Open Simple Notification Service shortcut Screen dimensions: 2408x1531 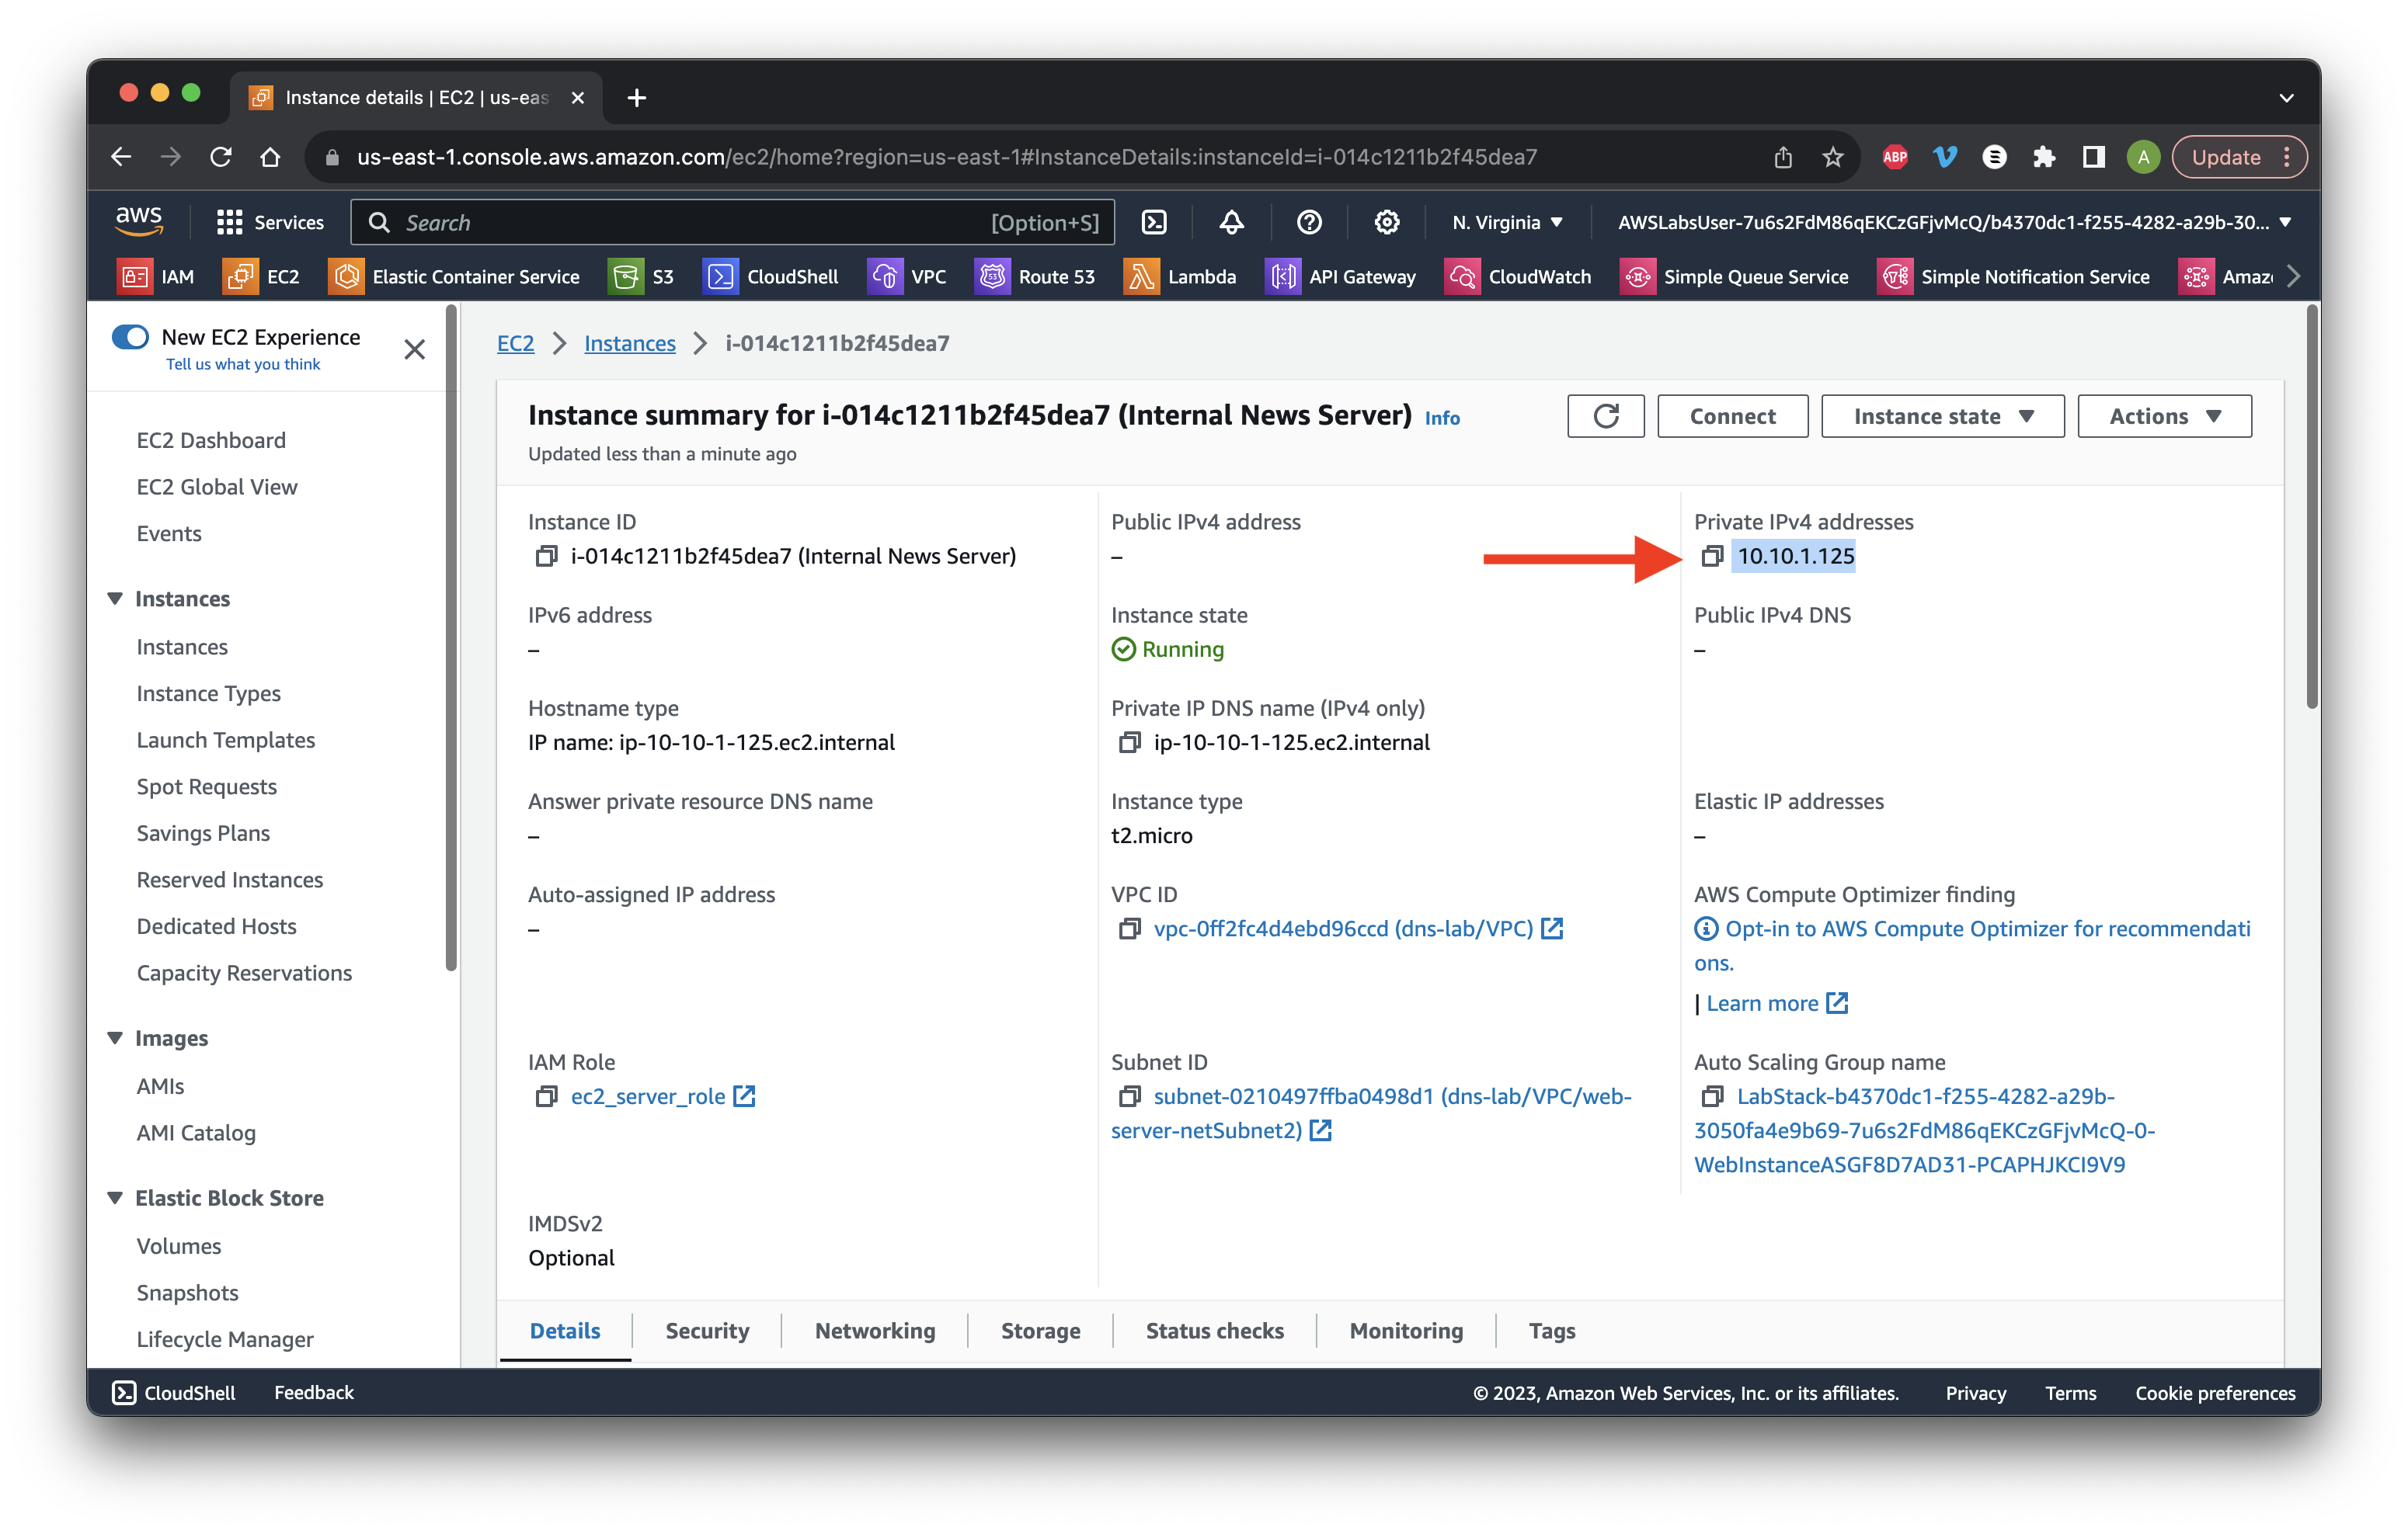tap(2014, 277)
